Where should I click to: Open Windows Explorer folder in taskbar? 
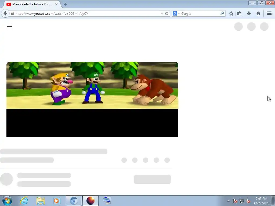[41, 201]
